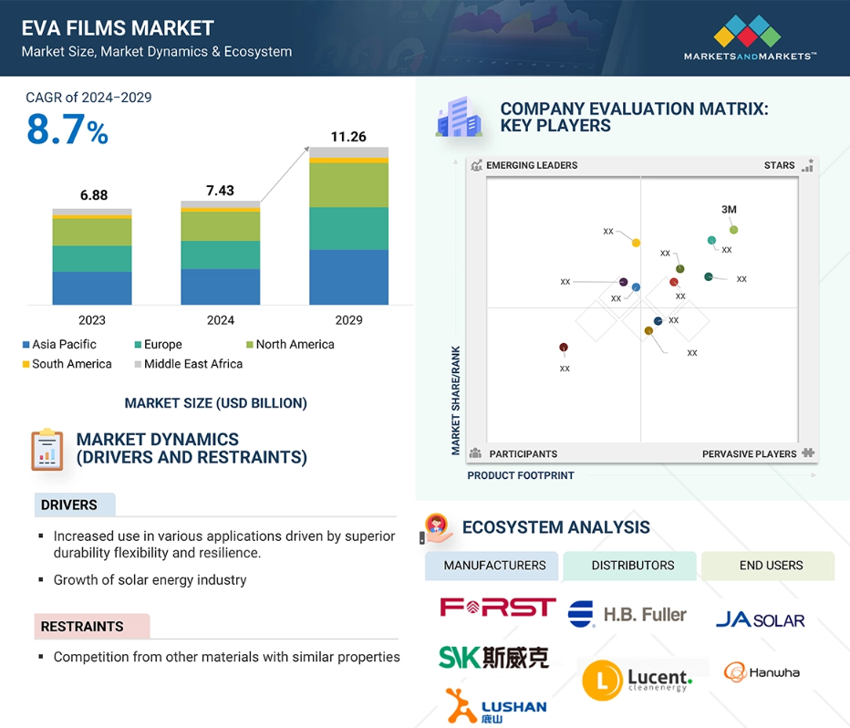Viewport: 850px width, 728px height.
Task: Click the South America legend swatch
Action: [x=26, y=364]
